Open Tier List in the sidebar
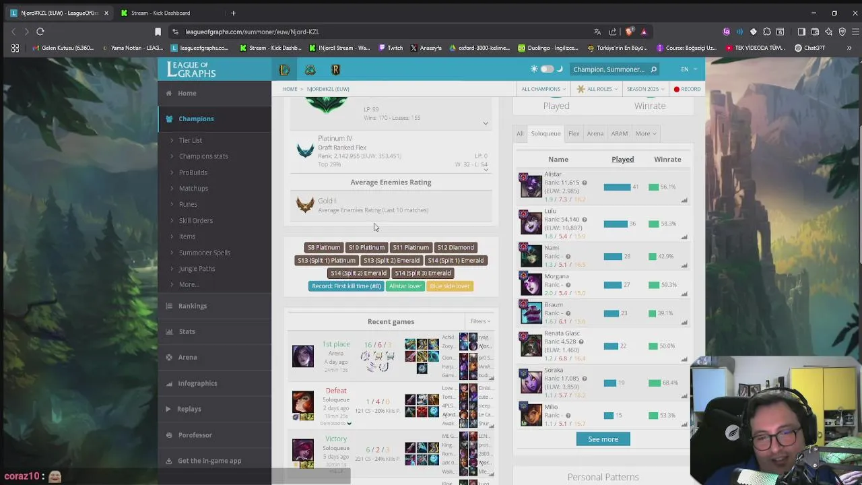The height and width of the screenshot is (485, 862). tap(191, 140)
